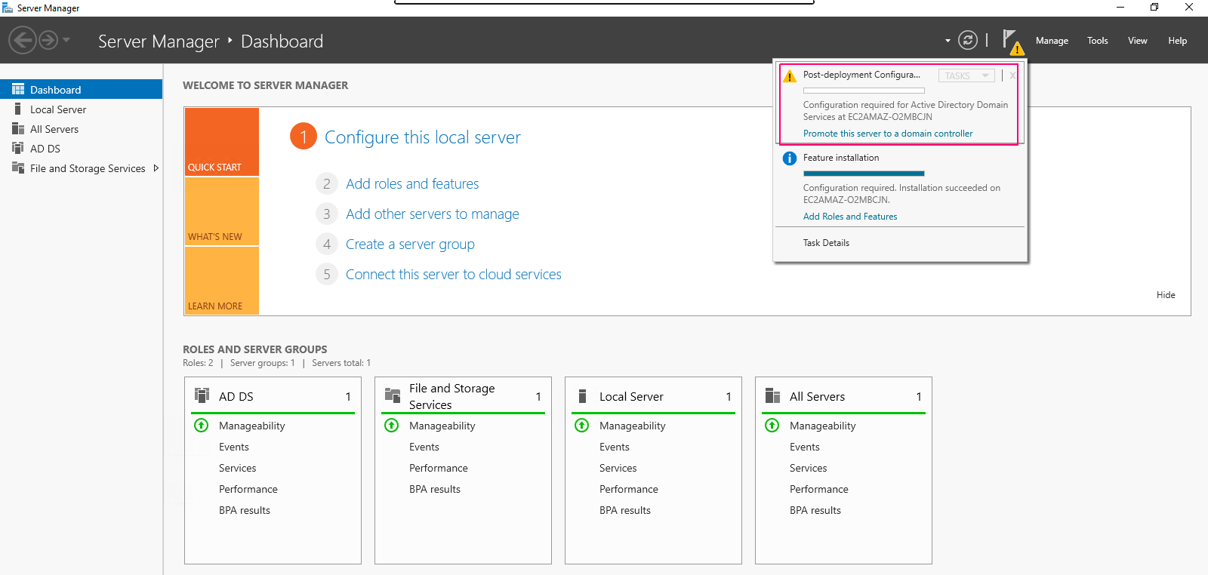Open the Manage menu
This screenshot has width=1208, height=575.
1052,41
